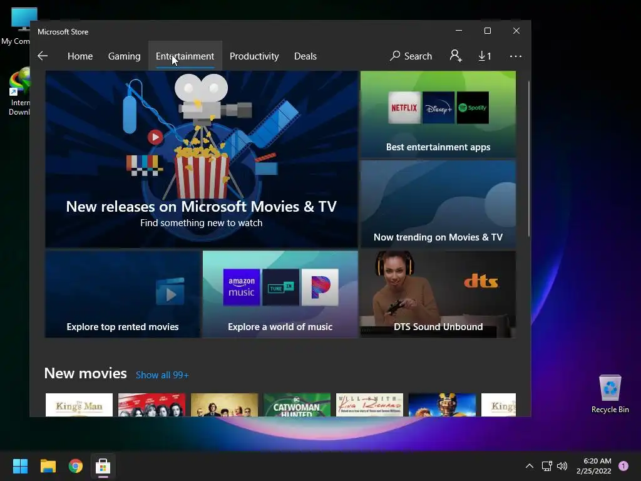Image resolution: width=641 pixels, height=481 pixels.
Task: Open Best entertainment apps card
Action: tap(438, 114)
